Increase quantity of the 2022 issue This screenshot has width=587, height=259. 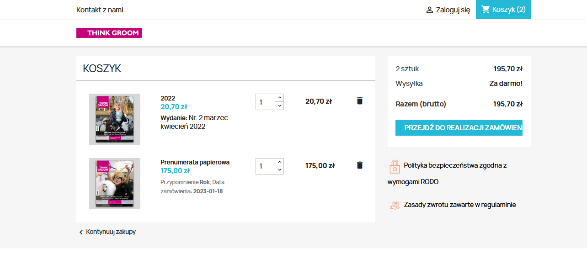tap(279, 98)
